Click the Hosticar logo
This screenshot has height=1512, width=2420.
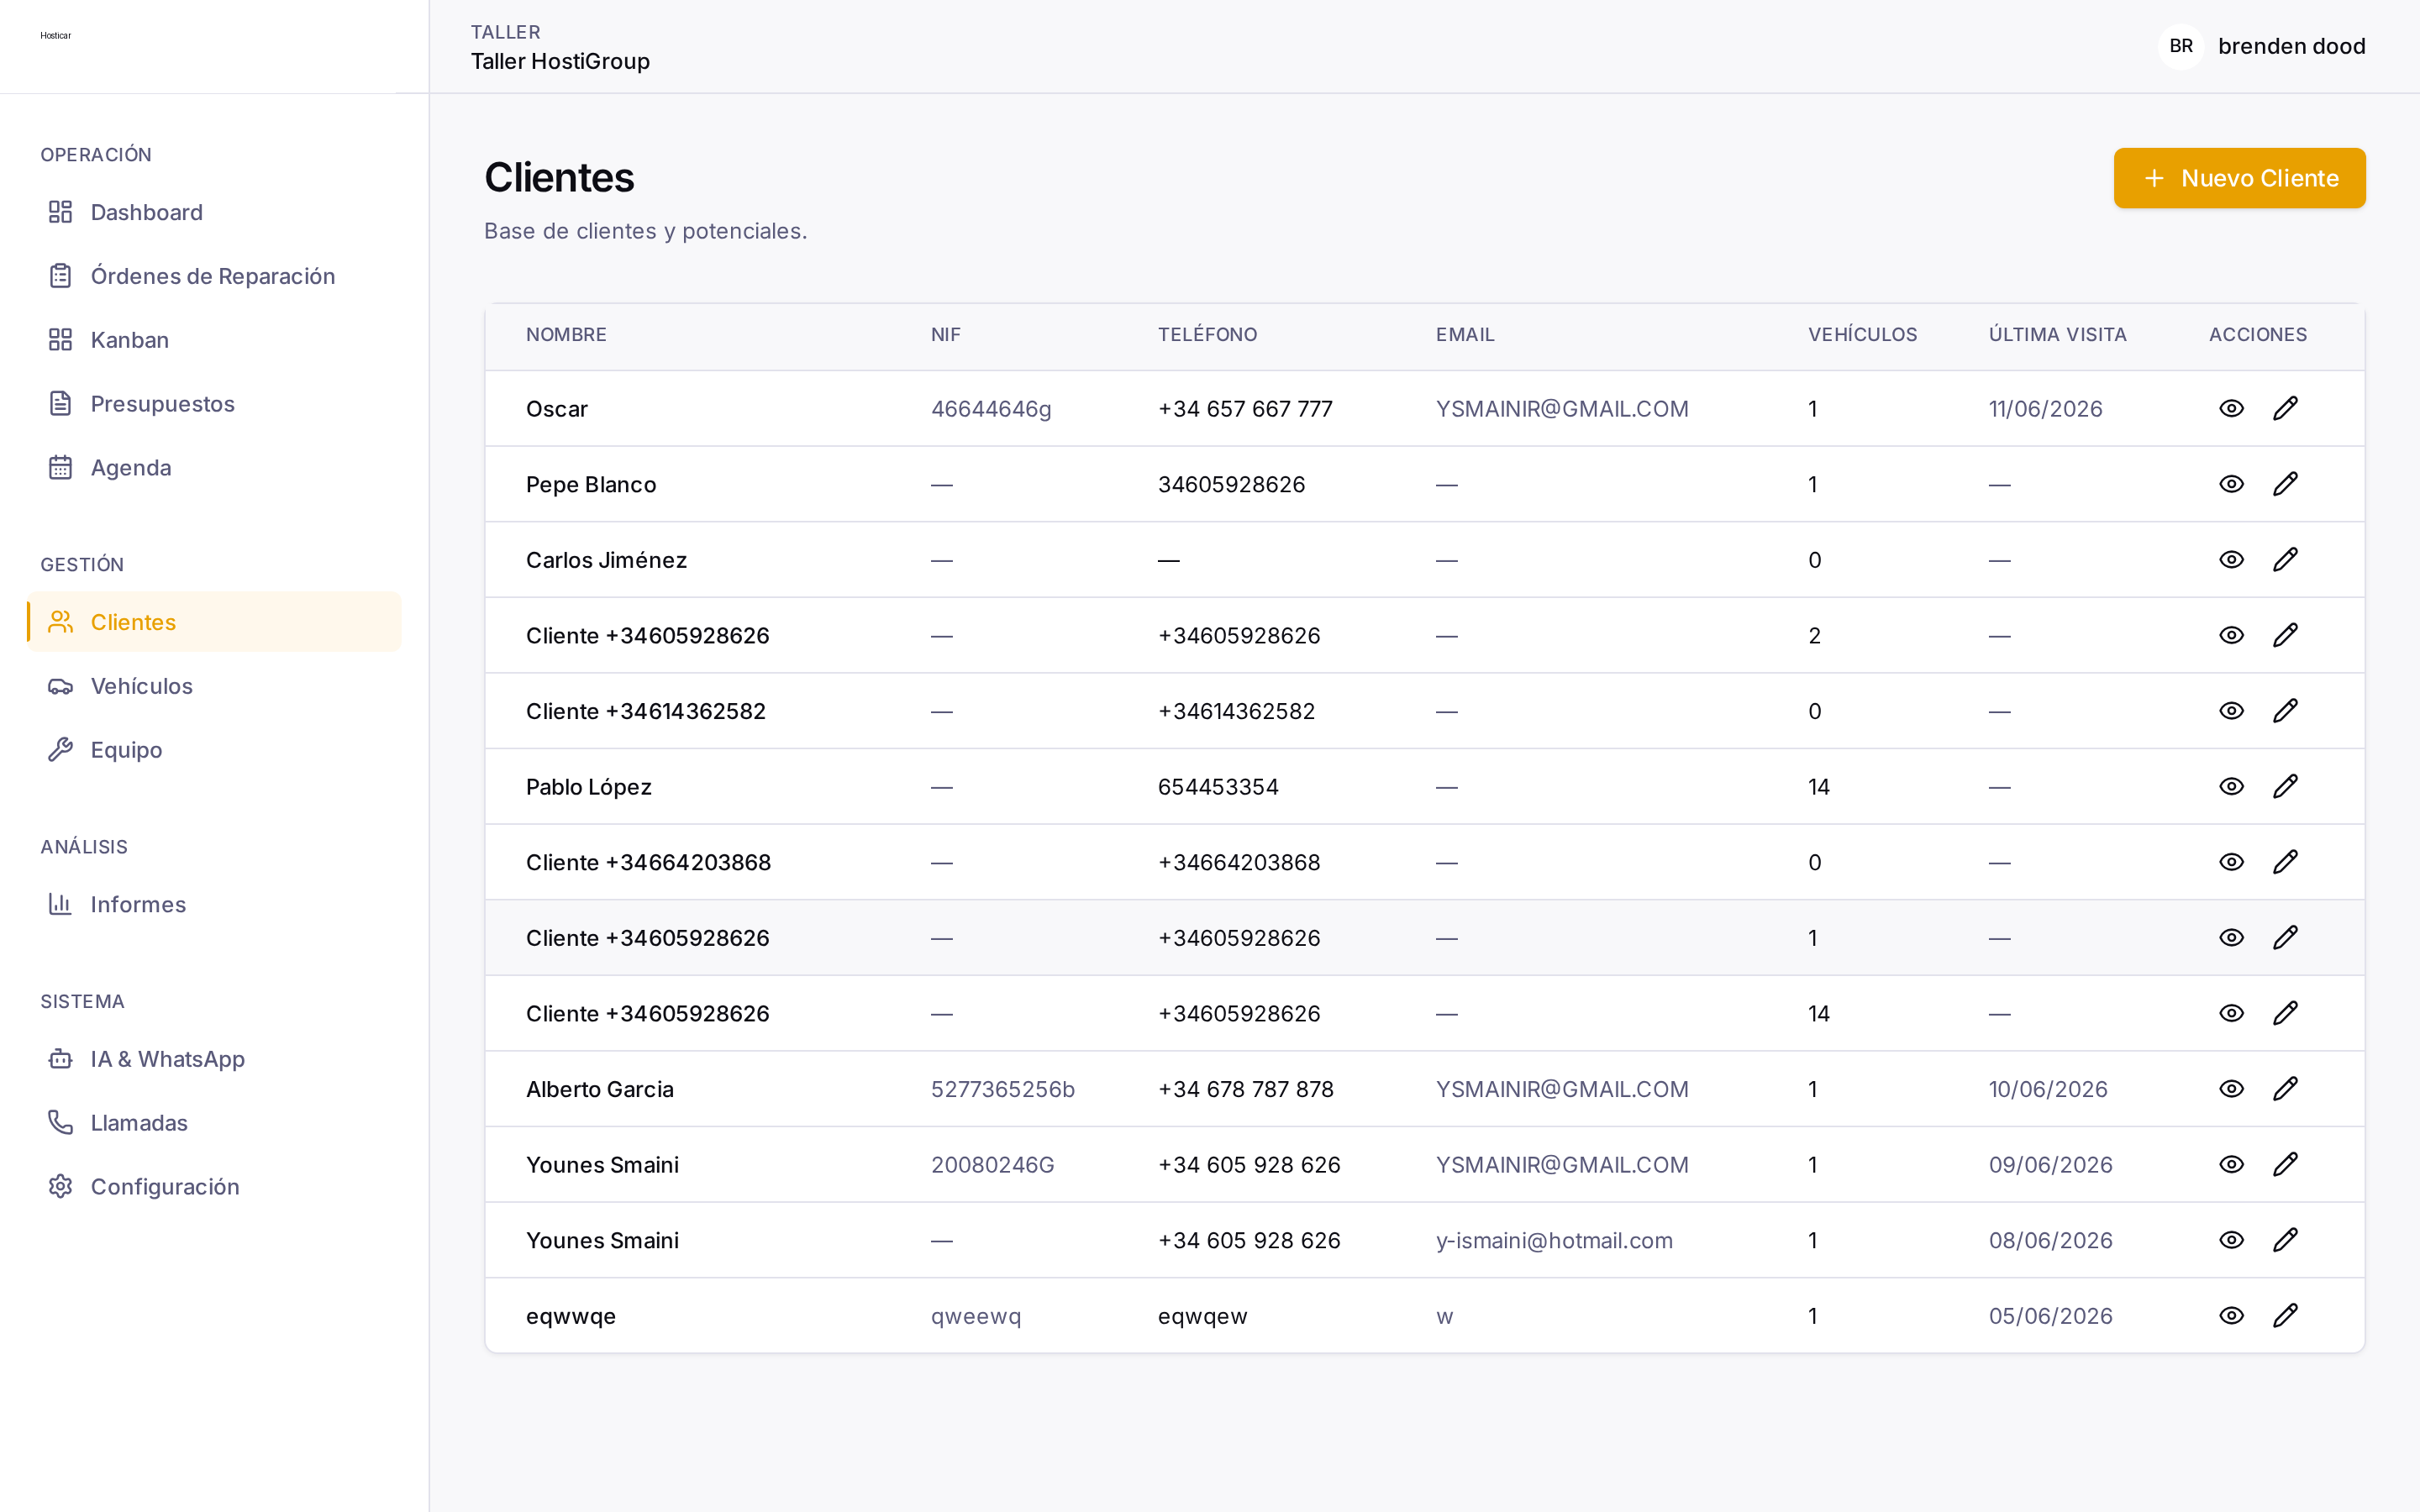[56, 36]
